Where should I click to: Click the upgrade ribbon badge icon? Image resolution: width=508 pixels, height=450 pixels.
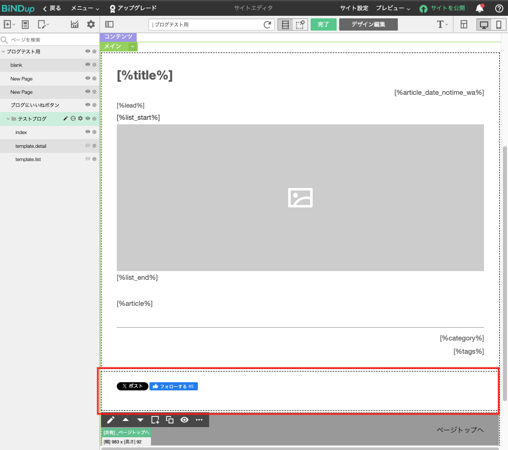(112, 9)
